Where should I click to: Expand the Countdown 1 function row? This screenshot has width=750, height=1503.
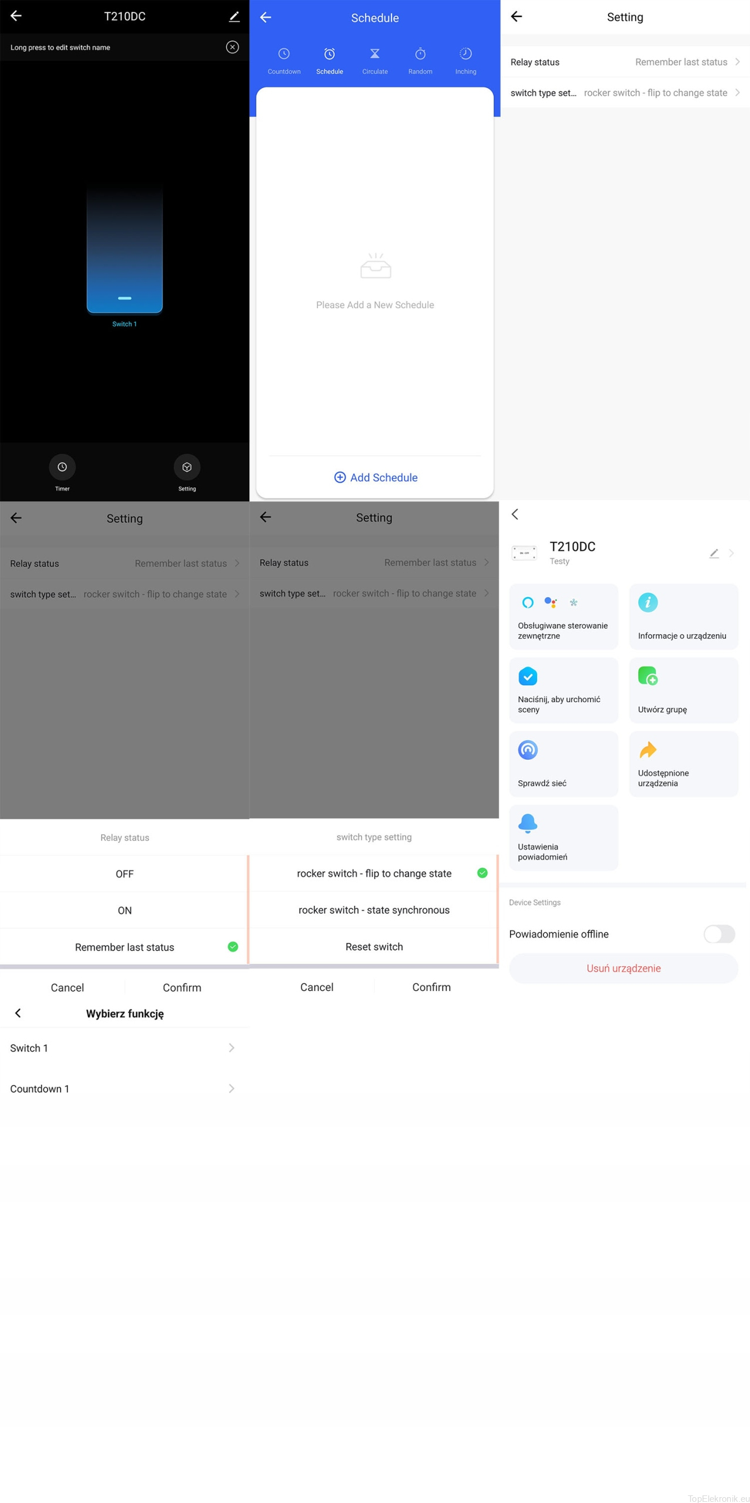click(124, 1089)
